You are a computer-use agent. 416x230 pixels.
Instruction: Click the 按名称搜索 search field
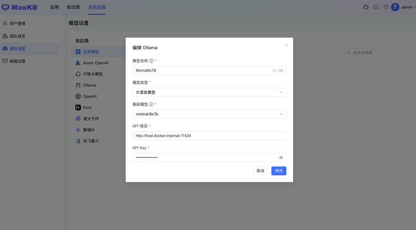click(x=377, y=52)
